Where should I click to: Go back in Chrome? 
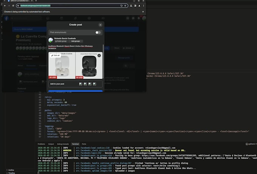point(5,6)
